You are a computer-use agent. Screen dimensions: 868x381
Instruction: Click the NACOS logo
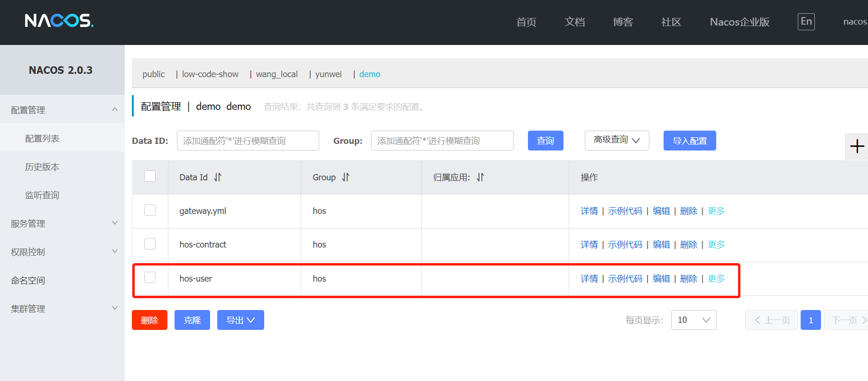(59, 21)
